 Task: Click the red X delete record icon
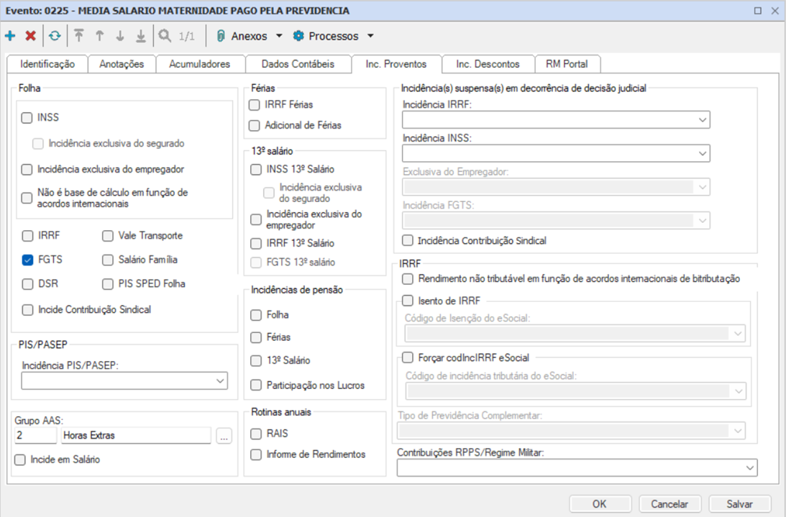[30, 36]
